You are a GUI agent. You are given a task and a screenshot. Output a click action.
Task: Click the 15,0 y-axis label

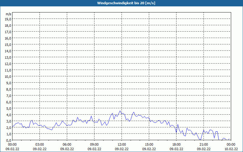[x=8, y=45]
